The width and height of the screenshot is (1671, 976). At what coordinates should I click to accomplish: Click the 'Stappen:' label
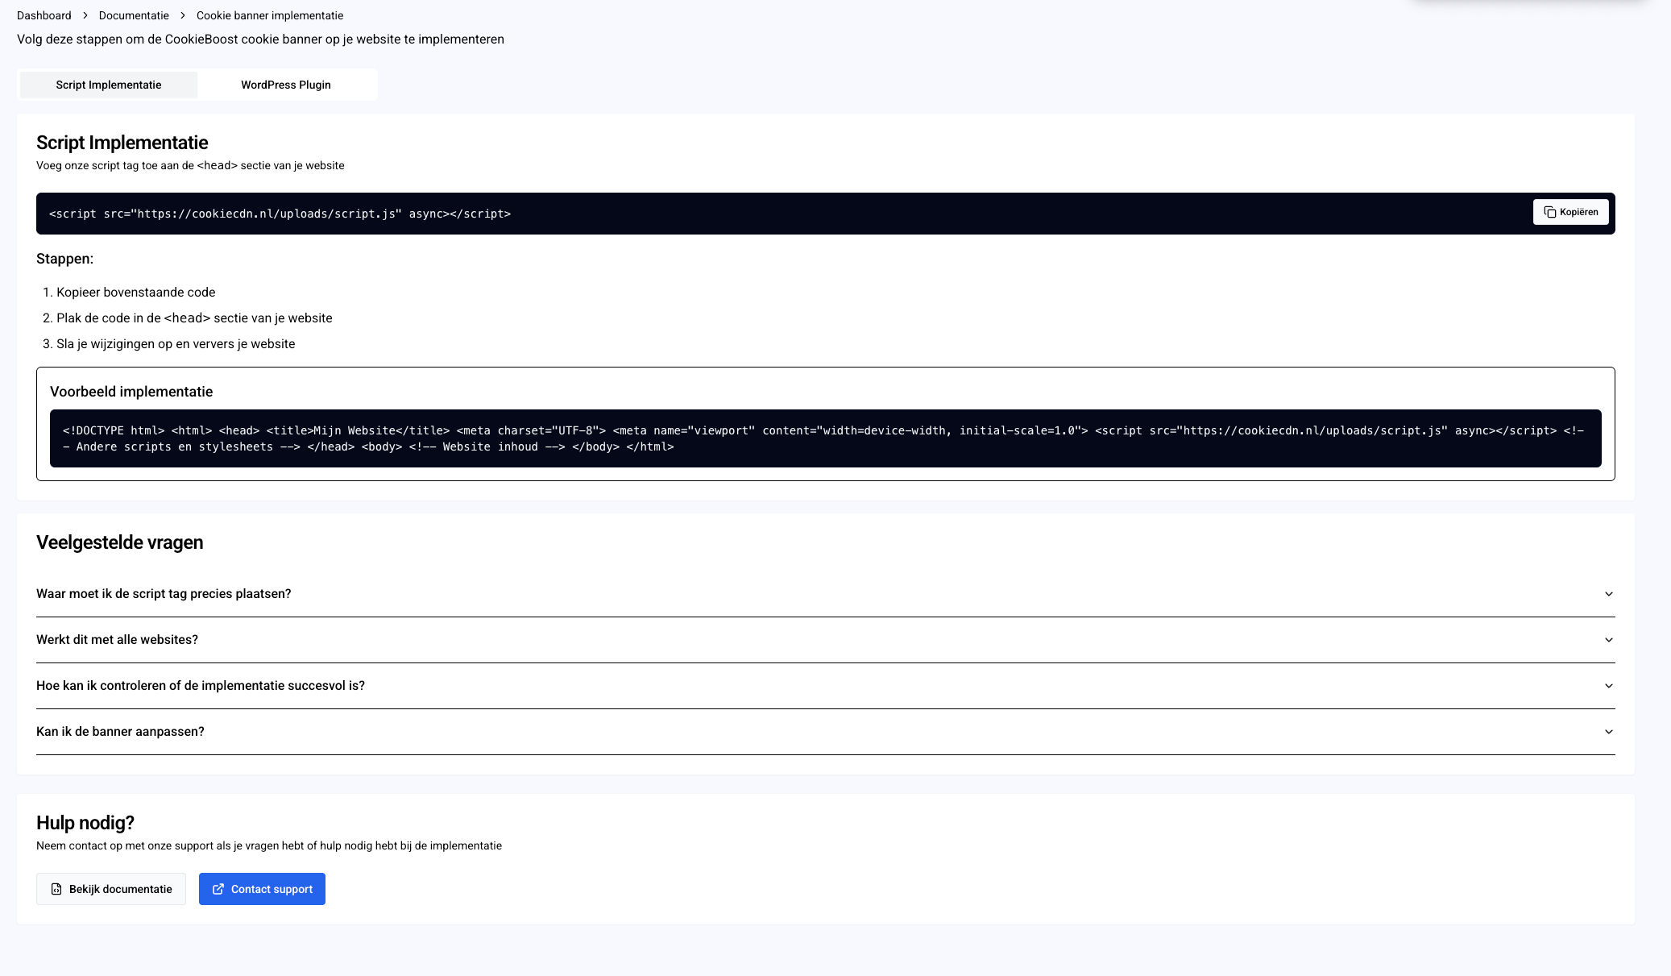pos(64,259)
